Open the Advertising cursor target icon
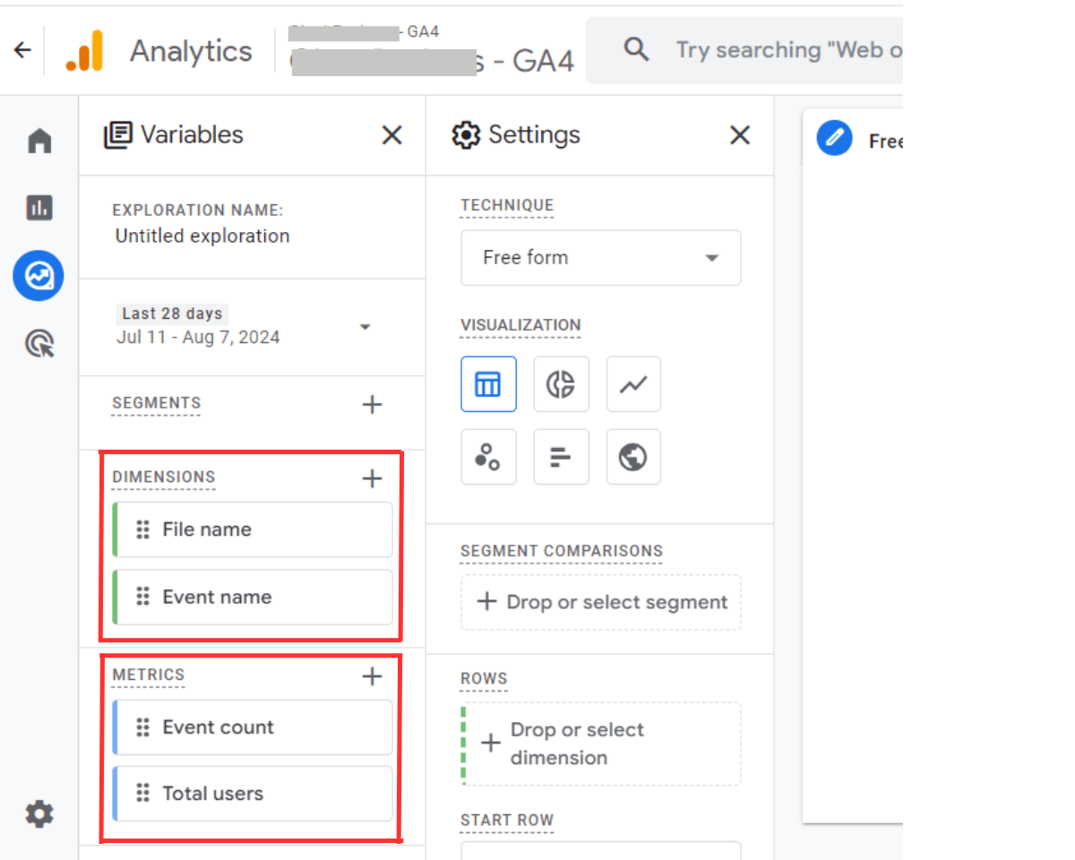1075x860 pixels. click(x=39, y=343)
